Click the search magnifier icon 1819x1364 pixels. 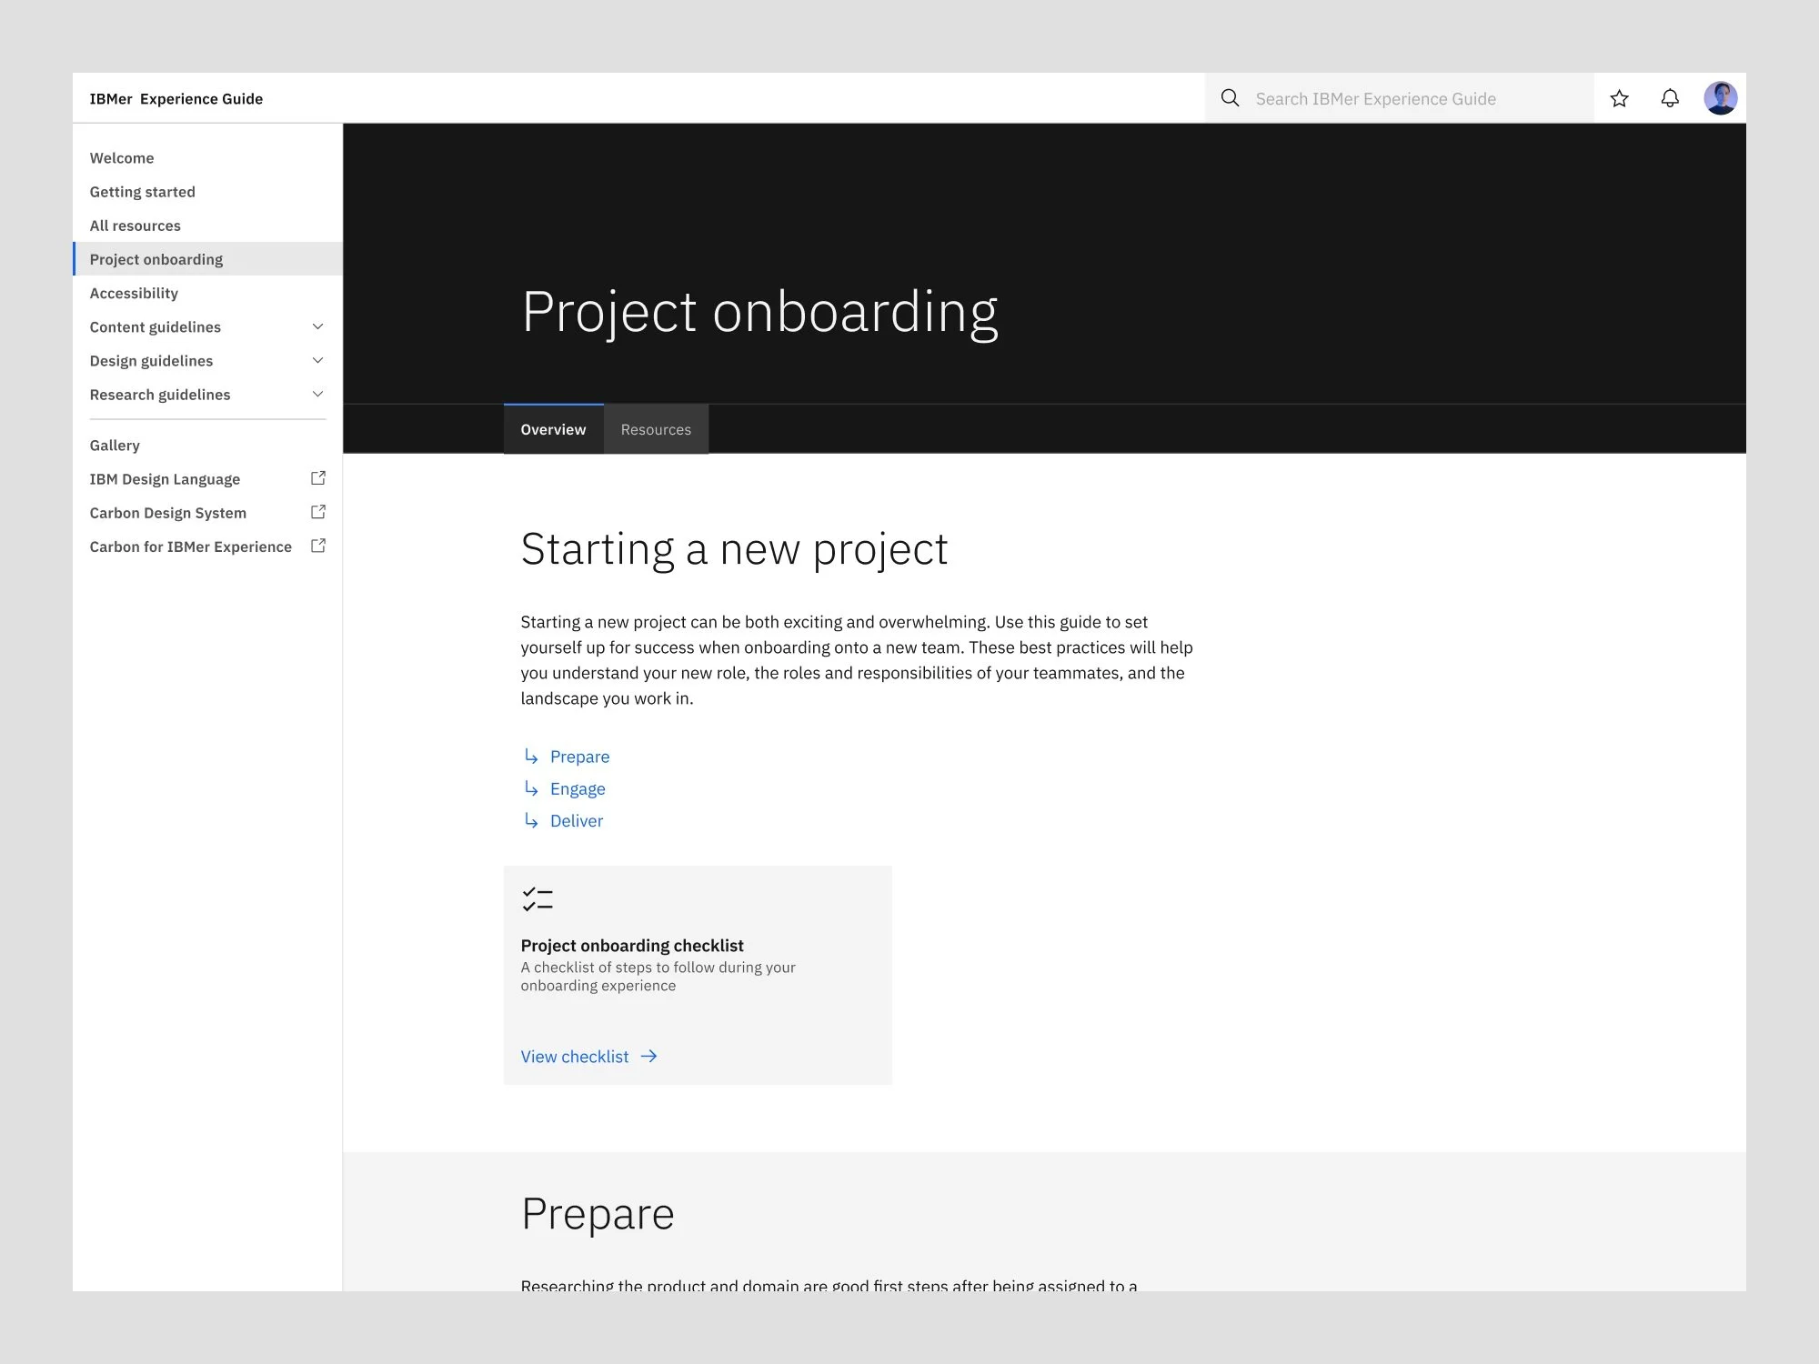point(1230,98)
